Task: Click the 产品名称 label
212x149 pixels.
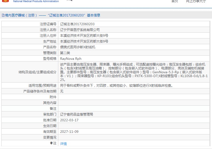Action: pos(49,47)
